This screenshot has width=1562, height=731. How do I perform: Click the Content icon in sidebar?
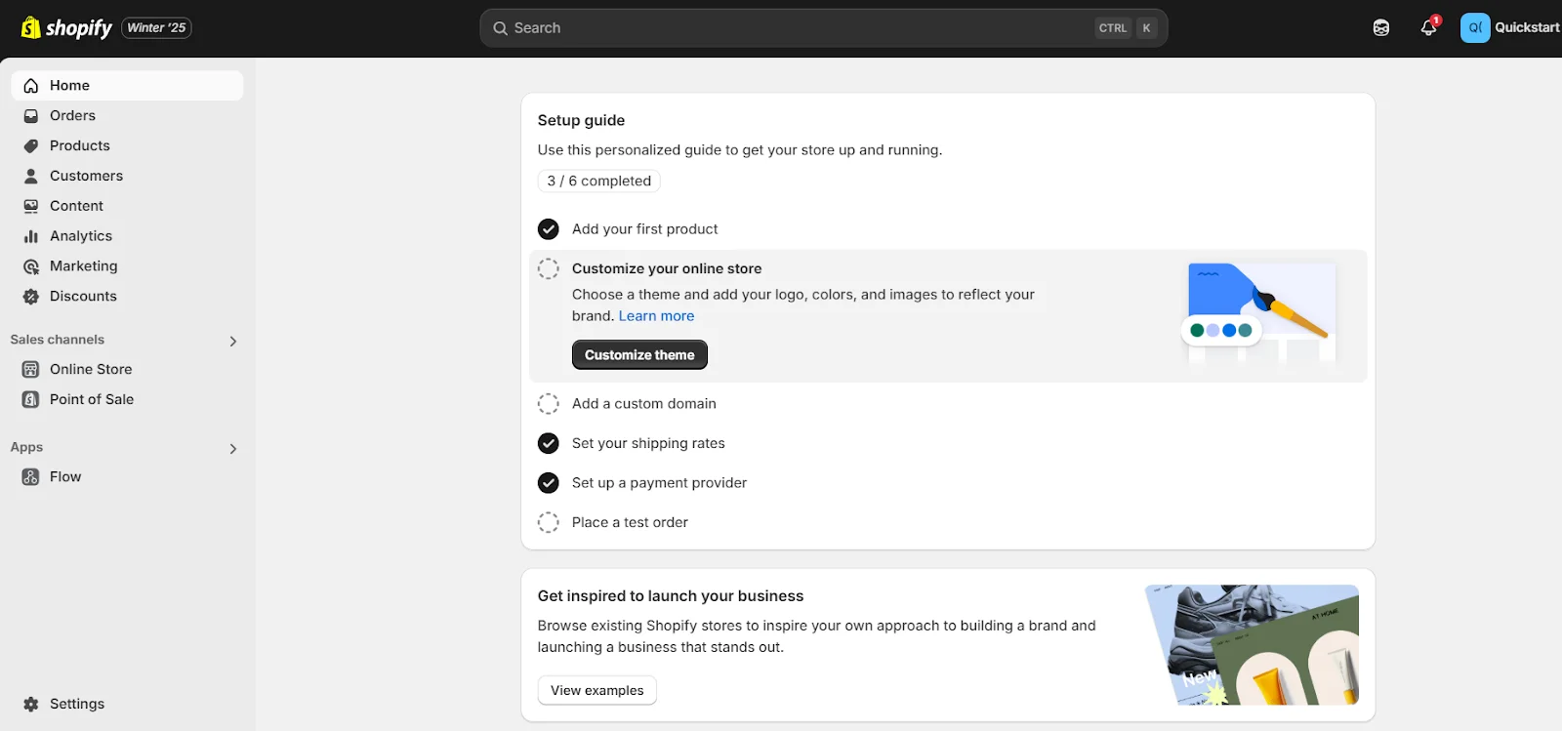click(31, 207)
